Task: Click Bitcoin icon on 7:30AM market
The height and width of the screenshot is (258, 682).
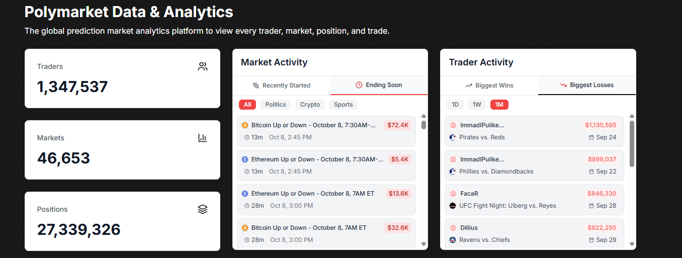Action: [x=245, y=125]
